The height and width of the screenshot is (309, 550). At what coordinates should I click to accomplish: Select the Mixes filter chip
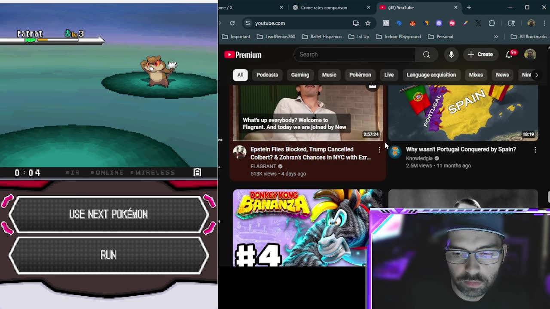click(476, 75)
